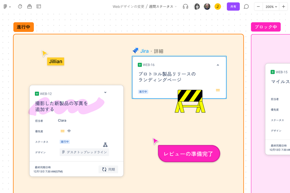Click the hierarchy diagram icon in WEB-12
Image resolution: width=290 pixels, height=193 pixels.
[105, 145]
